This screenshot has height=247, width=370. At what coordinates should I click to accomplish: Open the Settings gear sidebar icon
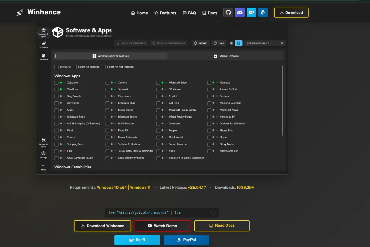coord(44,155)
